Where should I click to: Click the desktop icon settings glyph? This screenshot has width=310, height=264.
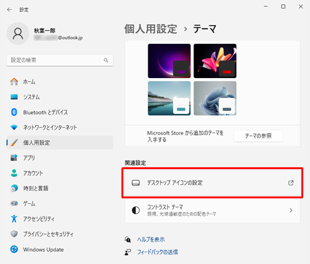point(136,183)
